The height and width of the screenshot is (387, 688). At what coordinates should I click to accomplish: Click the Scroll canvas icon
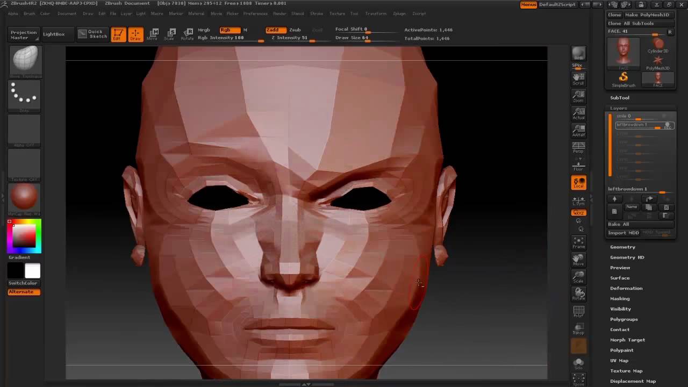click(578, 79)
